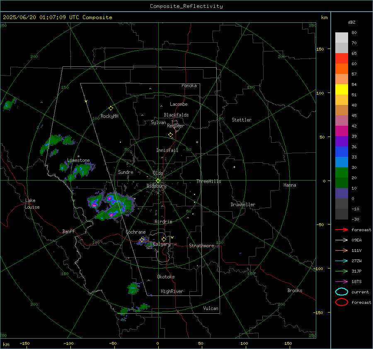The width and height of the screenshot is (373, 349).
Task: Click the Ponoka city label
Action: [x=189, y=85]
